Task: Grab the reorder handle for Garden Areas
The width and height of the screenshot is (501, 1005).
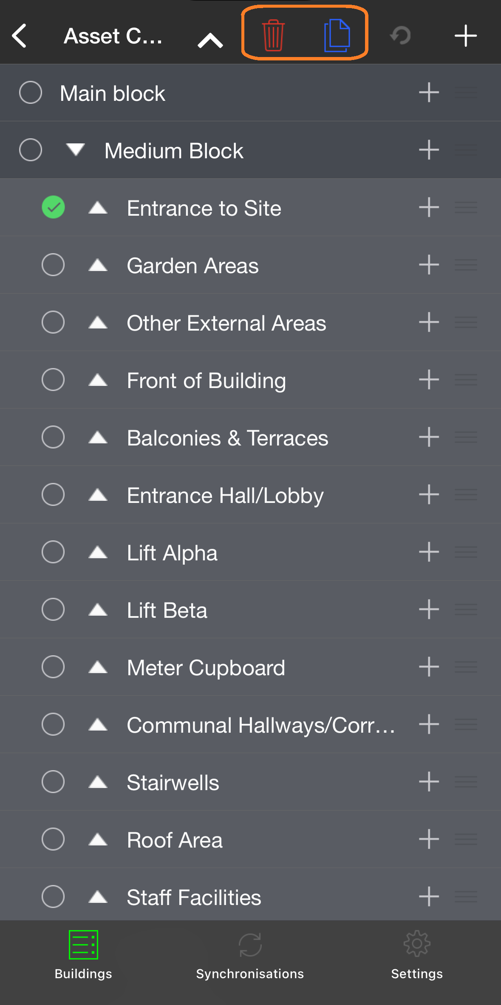Action: 466,265
